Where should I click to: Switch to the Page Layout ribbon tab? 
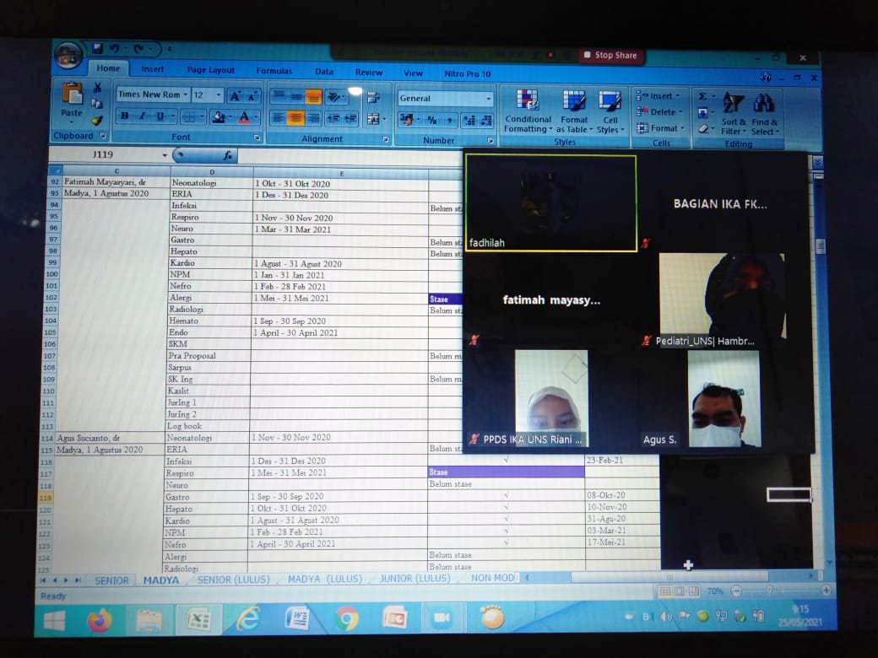[x=211, y=71]
